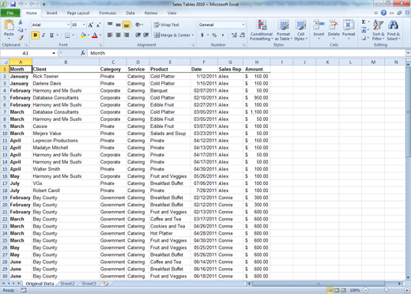Click the Insert cells button
411x294 pixels.
pyautogui.click(x=319, y=29)
